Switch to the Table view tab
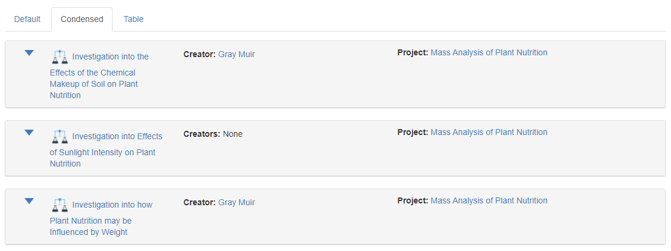The image size is (671, 251). (x=133, y=19)
